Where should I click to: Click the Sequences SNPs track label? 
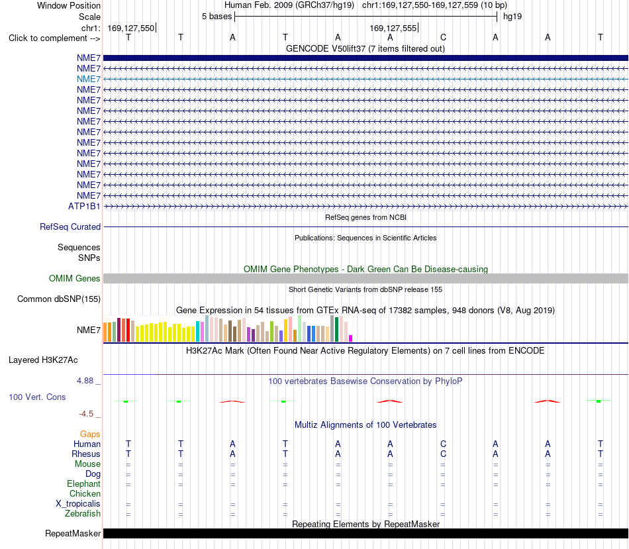click(79, 252)
